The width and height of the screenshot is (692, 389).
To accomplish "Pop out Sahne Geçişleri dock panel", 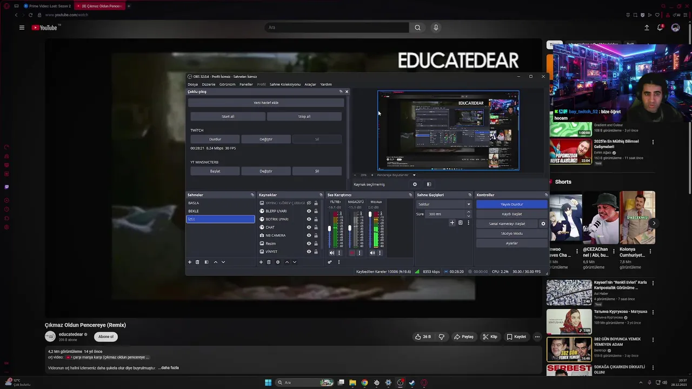I will [470, 195].
